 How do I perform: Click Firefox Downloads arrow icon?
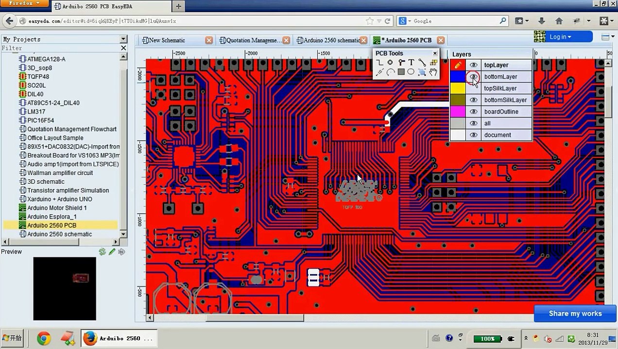[542, 21]
